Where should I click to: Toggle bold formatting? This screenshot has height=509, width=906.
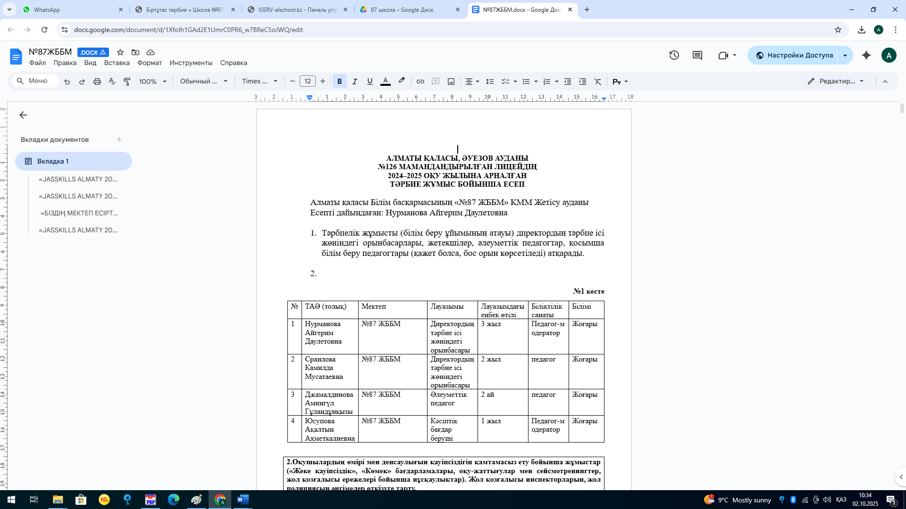pyautogui.click(x=340, y=82)
